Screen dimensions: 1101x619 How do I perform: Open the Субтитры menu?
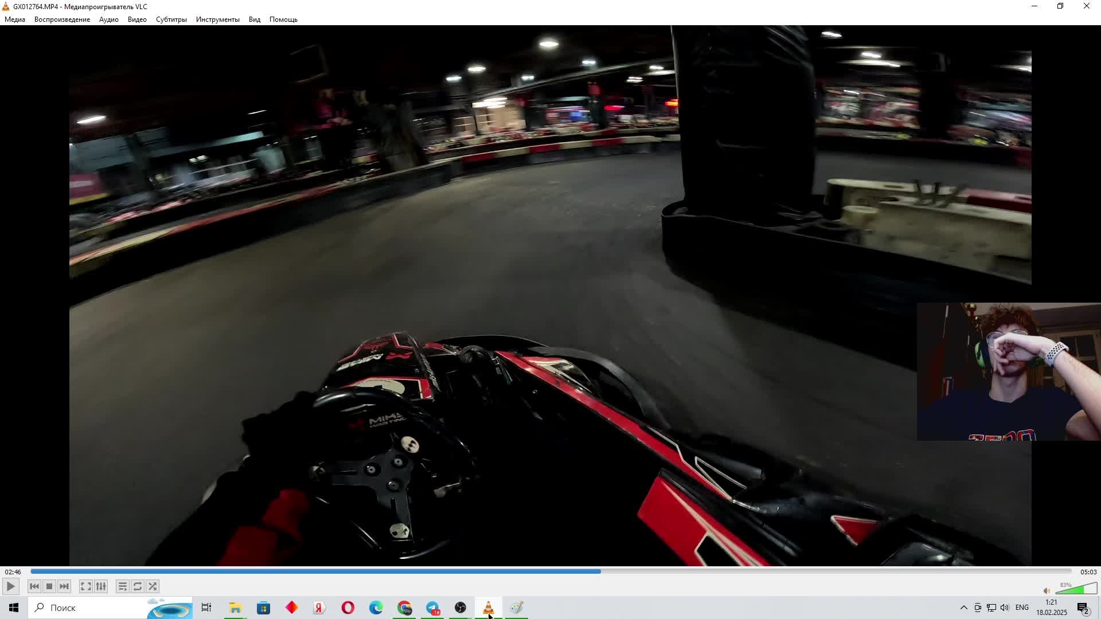pos(171,19)
